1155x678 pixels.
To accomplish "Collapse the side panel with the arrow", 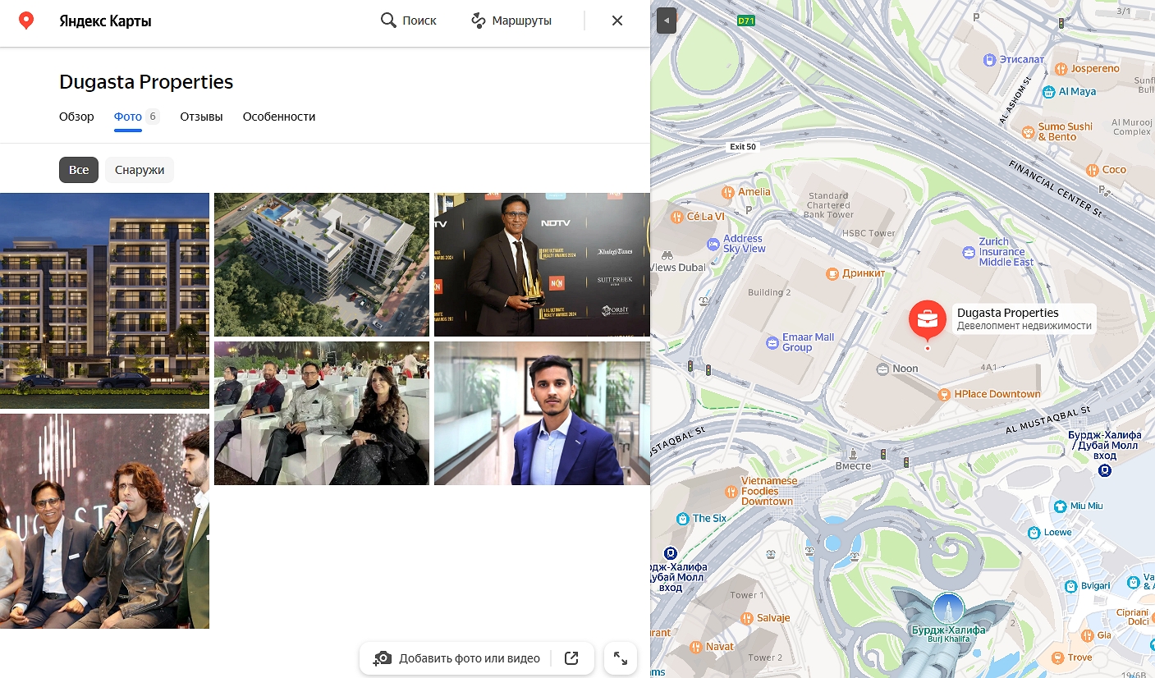I will (x=666, y=21).
